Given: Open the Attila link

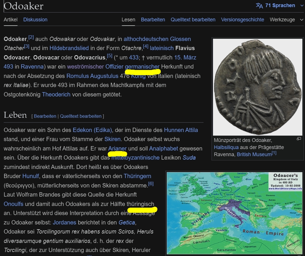Looking at the screenshot, I should [x=192, y=130].
